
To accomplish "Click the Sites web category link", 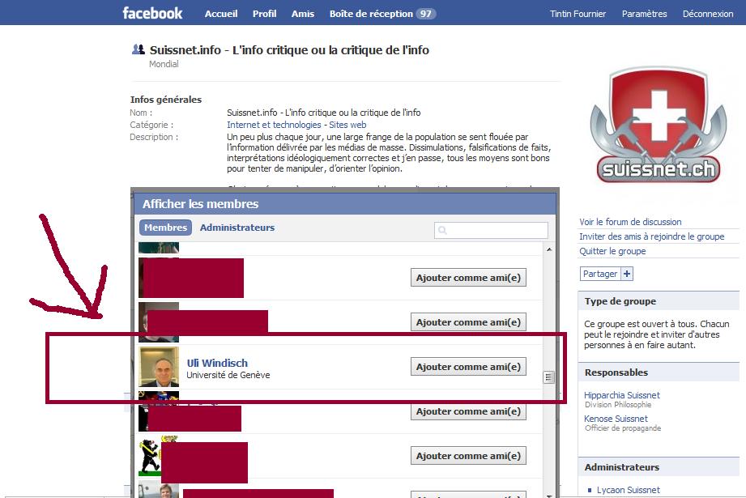I will point(347,125).
